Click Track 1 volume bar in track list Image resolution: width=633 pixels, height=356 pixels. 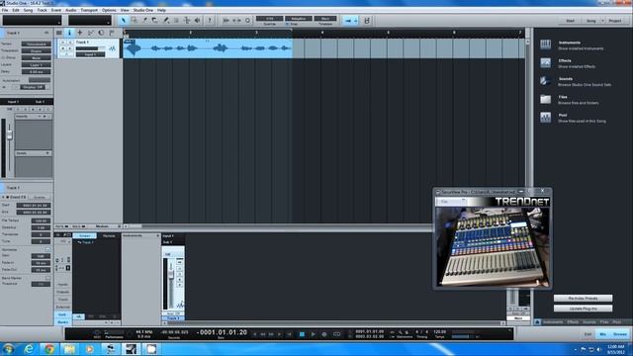pos(90,48)
